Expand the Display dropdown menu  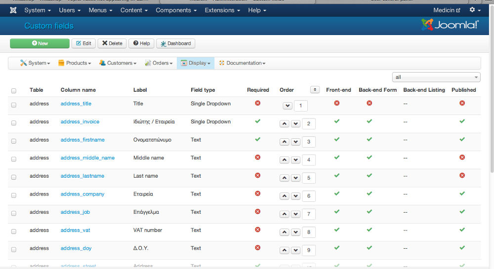(196, 63)
